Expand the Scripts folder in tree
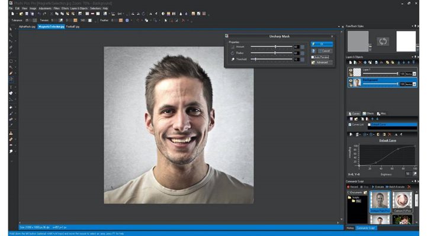Screen dimensions: 427x236 pyautogui.click(x=349, y=198)
